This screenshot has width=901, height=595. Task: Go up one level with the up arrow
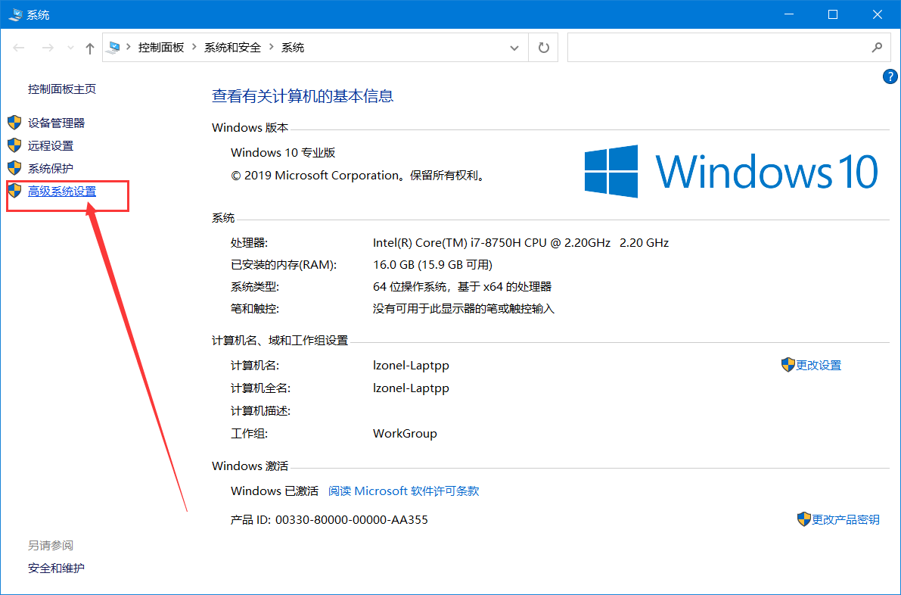pos(89,48)
